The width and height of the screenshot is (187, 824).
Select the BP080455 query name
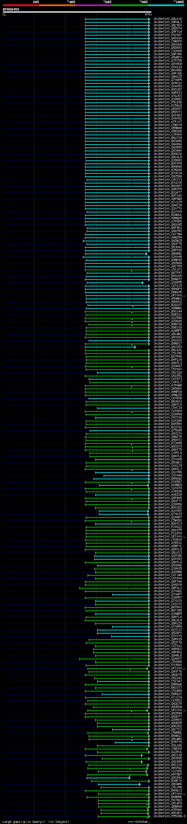tap(11, 9)
